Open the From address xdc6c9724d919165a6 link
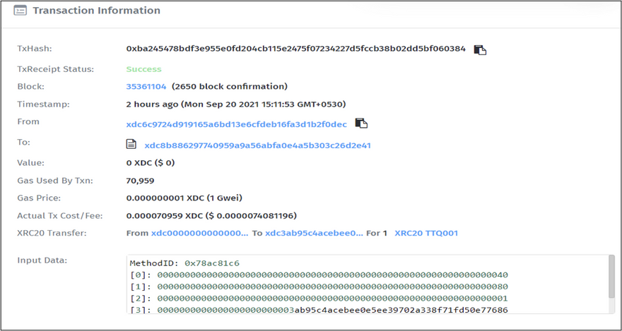The height and width of the screenshot is (331, 622). 236,124
